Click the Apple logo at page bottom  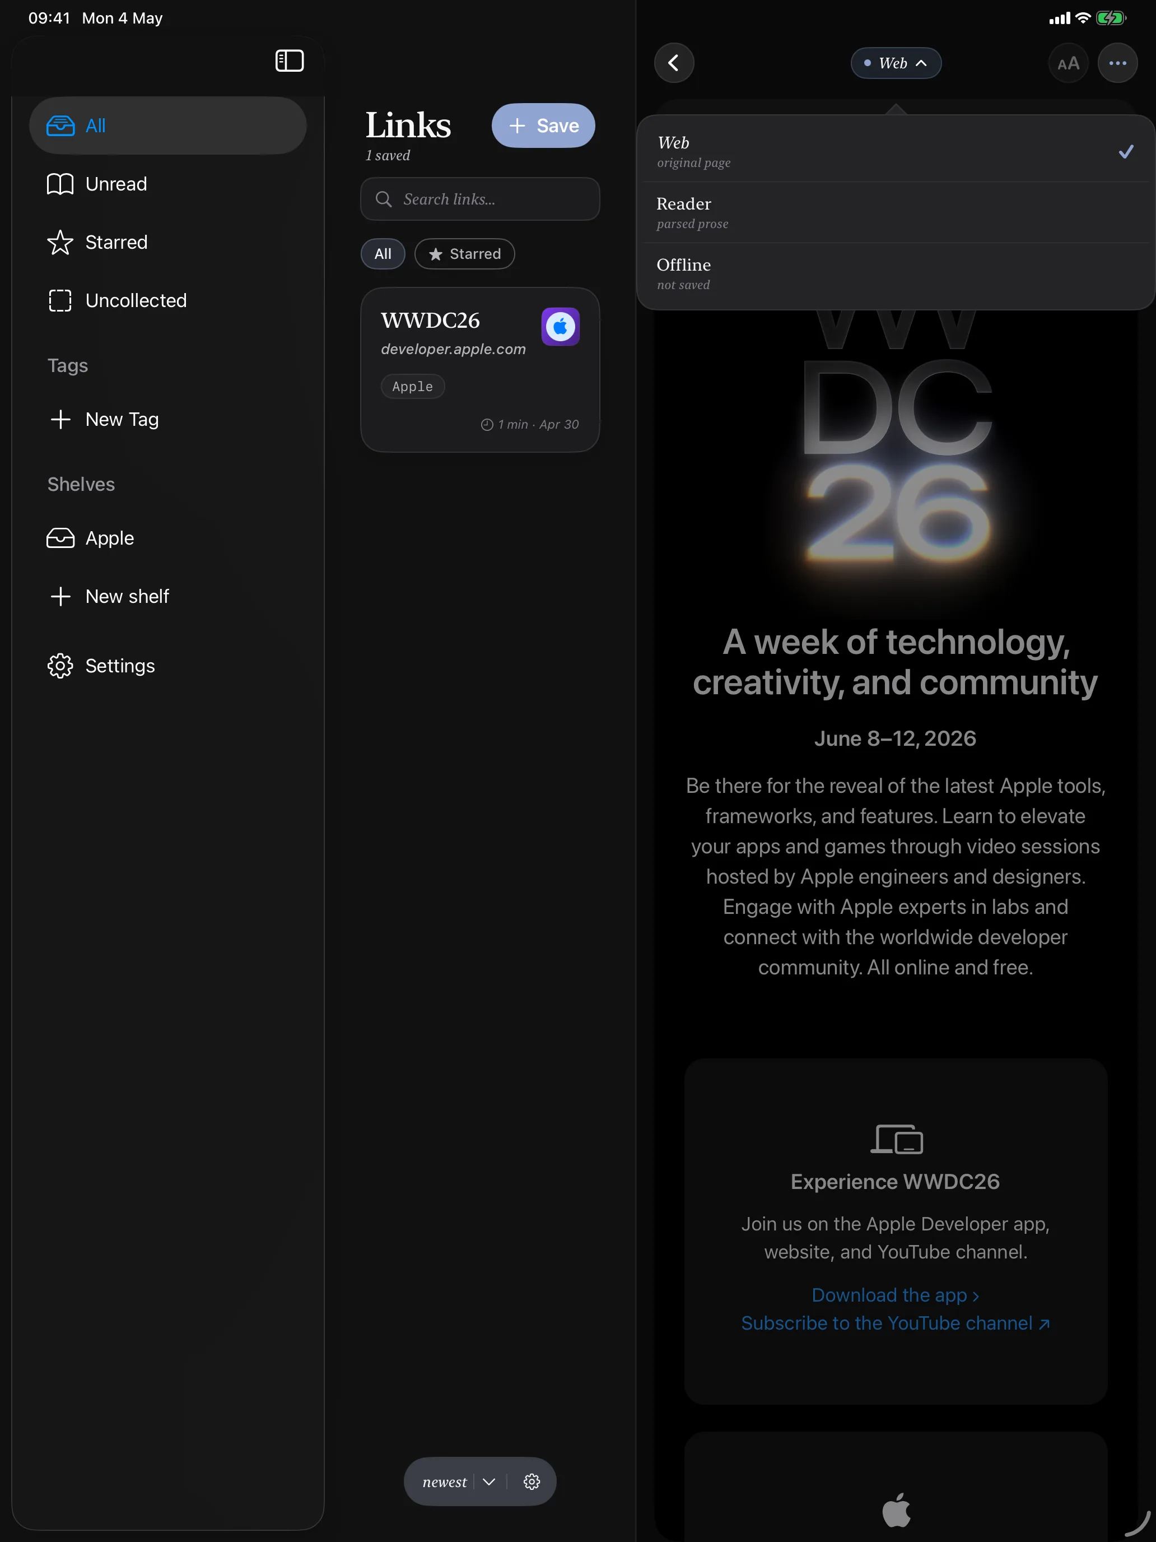[896, 1510]
